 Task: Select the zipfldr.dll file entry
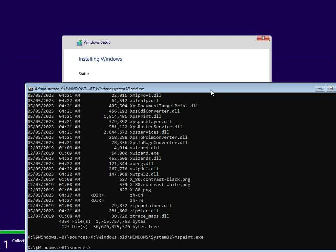click(144, 211)
